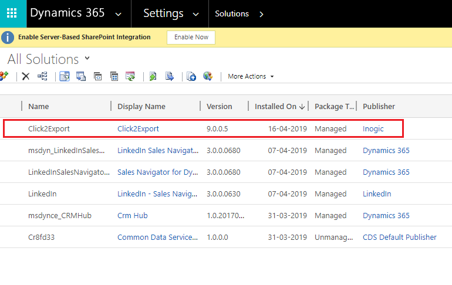Click the 16-04-2019 installed date
452x285 pixels.
pyautogui.click(x=288, y=128)
